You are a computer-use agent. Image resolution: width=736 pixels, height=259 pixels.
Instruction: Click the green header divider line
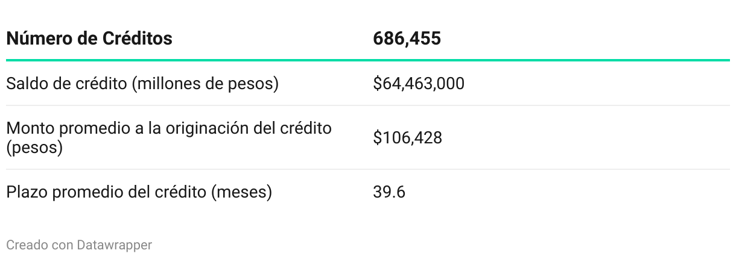(368, 60)
